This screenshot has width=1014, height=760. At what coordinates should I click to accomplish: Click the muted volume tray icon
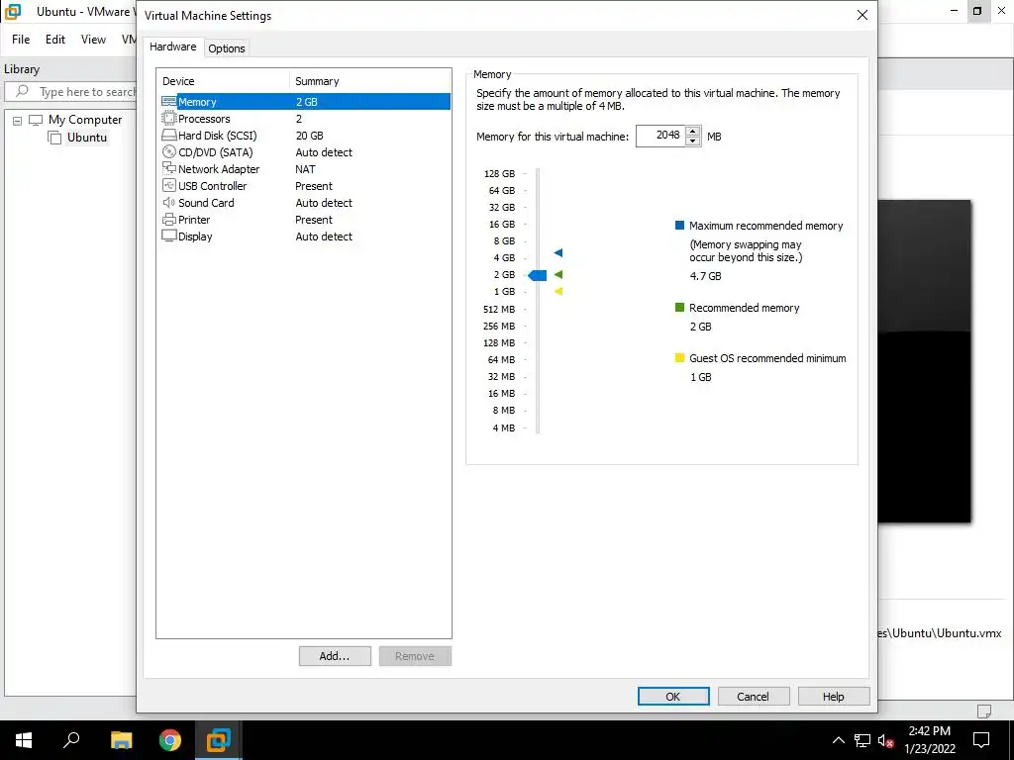pyautogui.click(x=886, y=740)
